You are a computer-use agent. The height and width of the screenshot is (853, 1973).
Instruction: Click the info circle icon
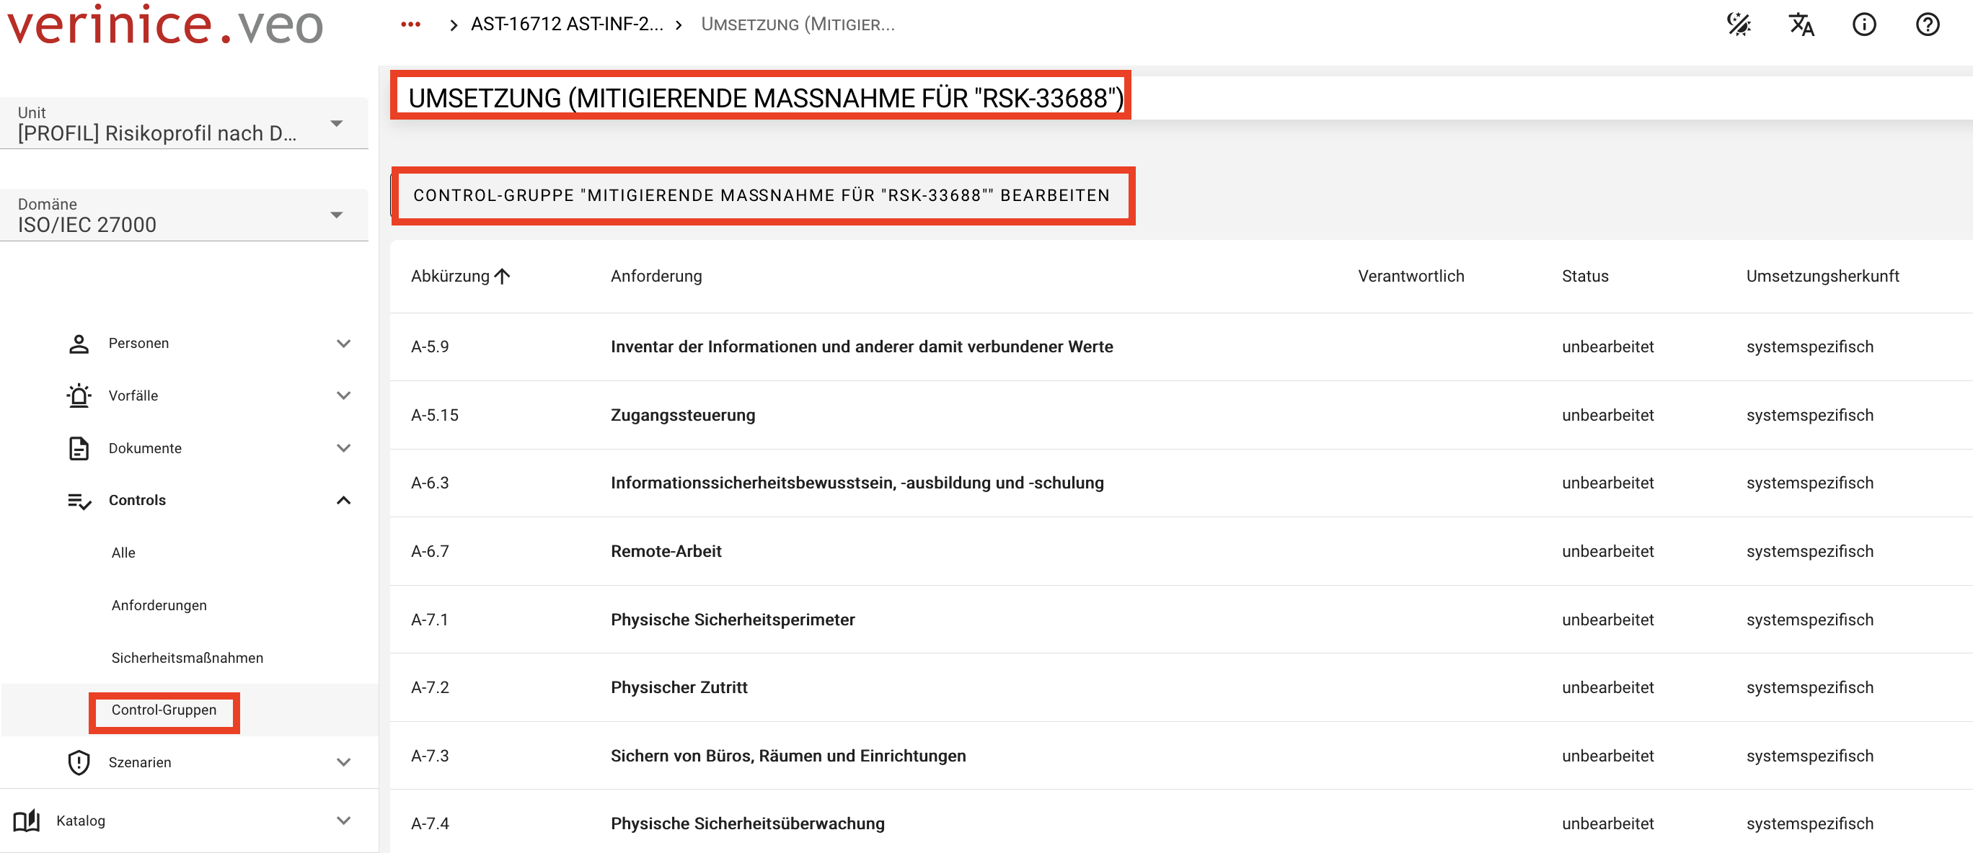pyautogui.click(x=1863, y=24)
